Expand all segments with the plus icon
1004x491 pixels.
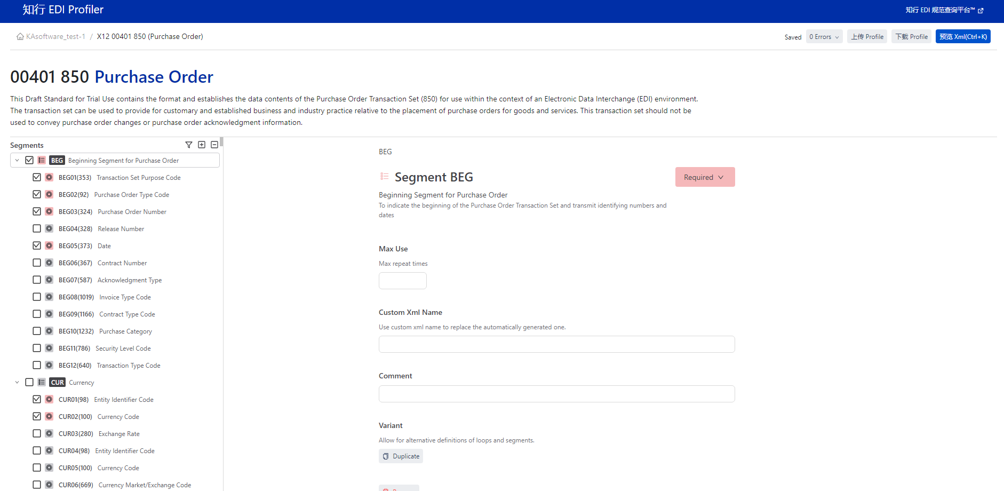[x=202, y=145]
